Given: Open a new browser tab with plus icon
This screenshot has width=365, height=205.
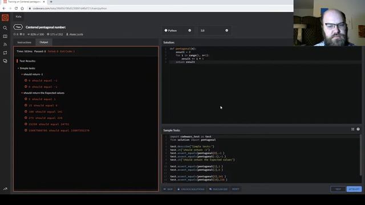Looking at the screenshot, I should pyautogui.click(x=51, y=2).
